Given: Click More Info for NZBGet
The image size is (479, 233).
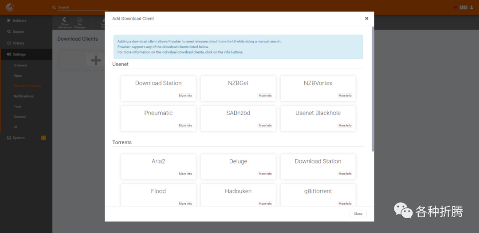Looking at the screenshot, I should click(x=265, y=95).
